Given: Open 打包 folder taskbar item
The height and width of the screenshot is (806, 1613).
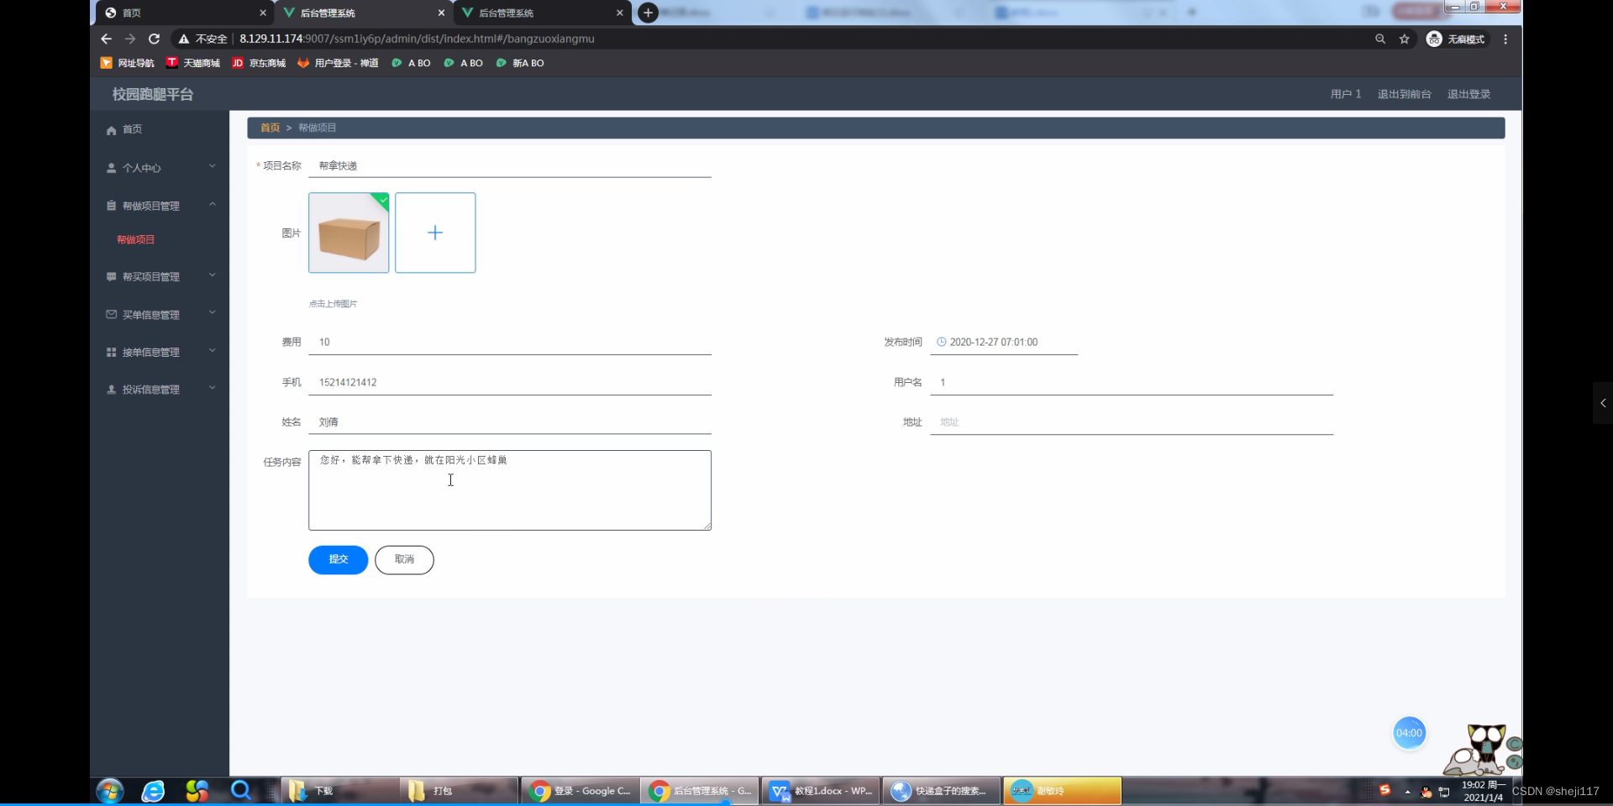Looking at the screenshot, I should coord(459,791).
